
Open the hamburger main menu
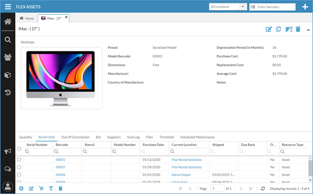[x=8, y=6]
